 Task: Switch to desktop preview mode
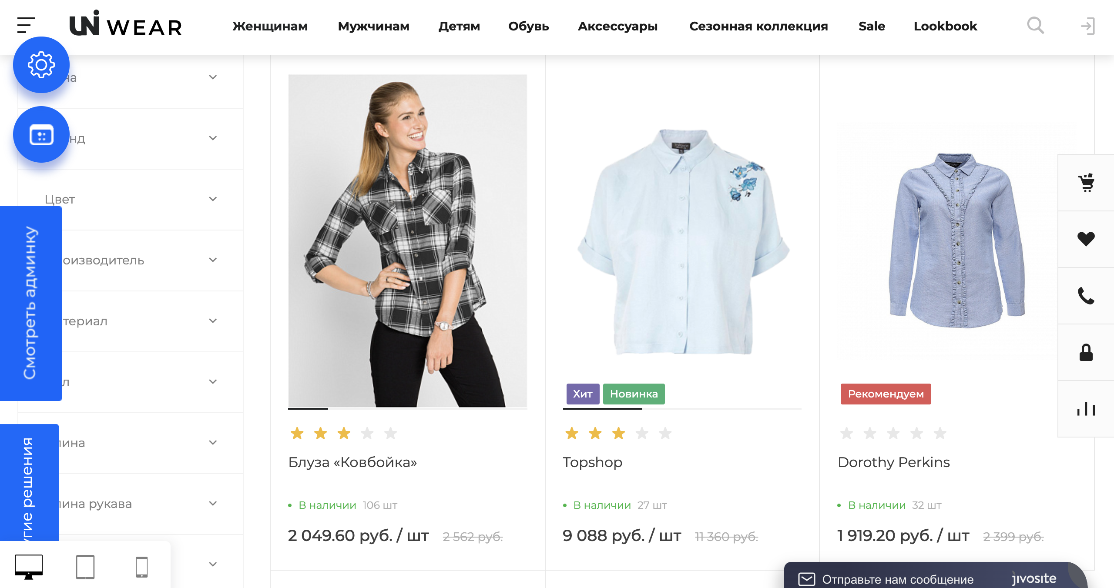(29, 566)
